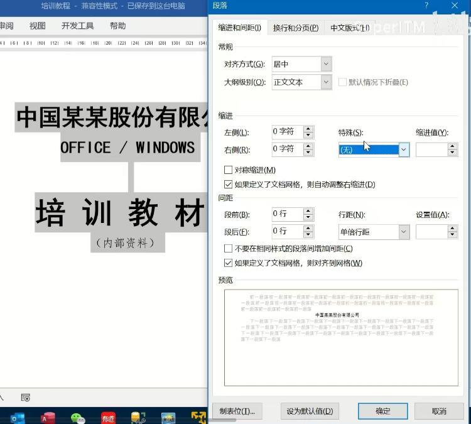Click the 段后 spacing after input field
Viewport: 471px width, 424px height.
click(288, 232)
